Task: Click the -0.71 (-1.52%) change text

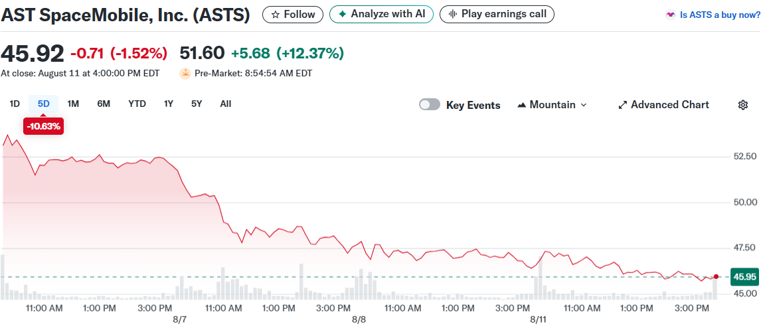Action: pos(119,53)
